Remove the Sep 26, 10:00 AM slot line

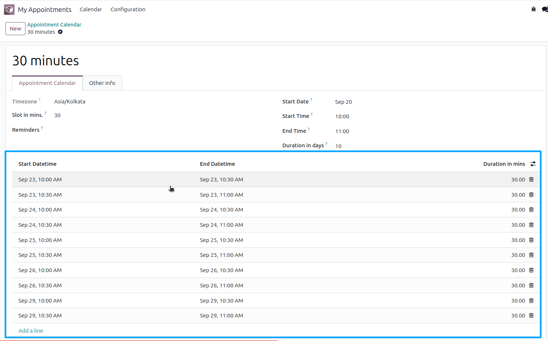(x=531, y=270)
